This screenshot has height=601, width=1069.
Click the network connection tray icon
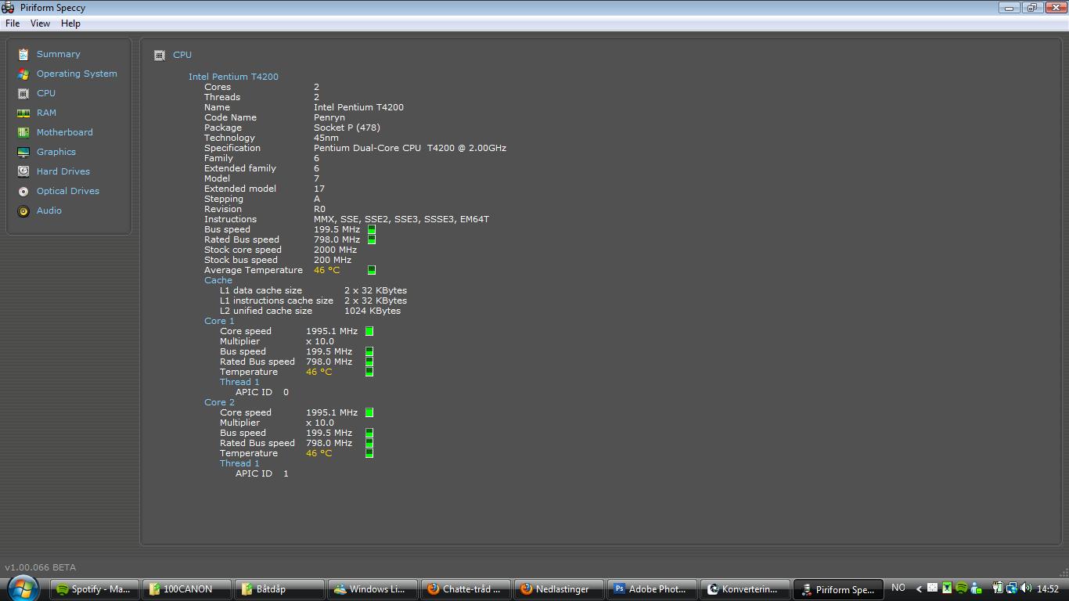(x=1012, y=588)
